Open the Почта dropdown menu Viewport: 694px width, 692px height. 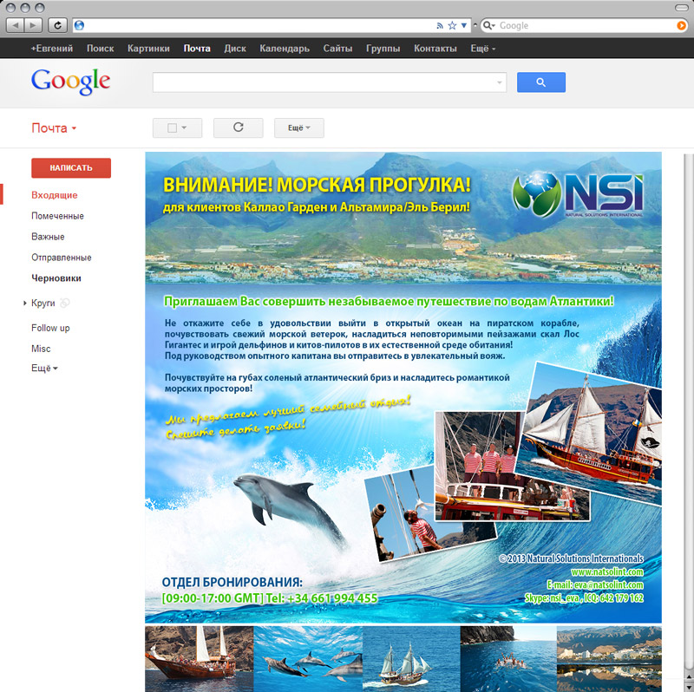click(x=54, y=128)
